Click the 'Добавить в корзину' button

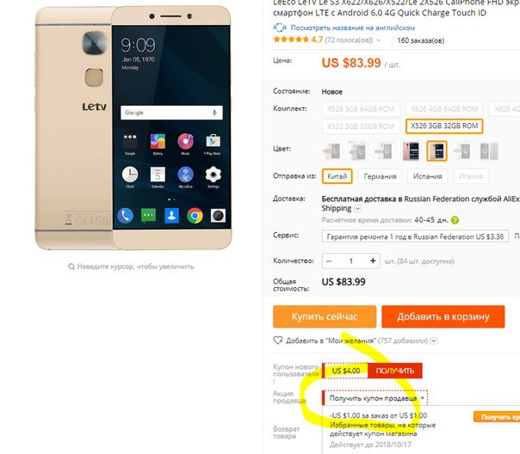coord(443,316)
